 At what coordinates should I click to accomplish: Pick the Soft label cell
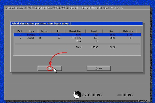96,38
